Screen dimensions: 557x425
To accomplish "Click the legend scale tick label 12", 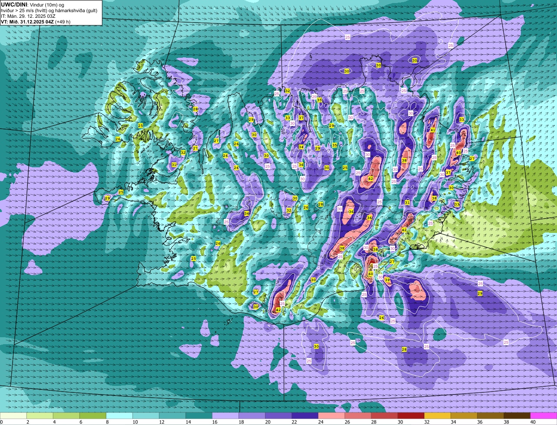I will (x=161, y=422).
